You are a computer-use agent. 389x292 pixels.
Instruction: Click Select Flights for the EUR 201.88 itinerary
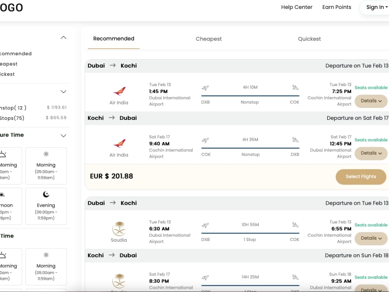pos(361,177)
